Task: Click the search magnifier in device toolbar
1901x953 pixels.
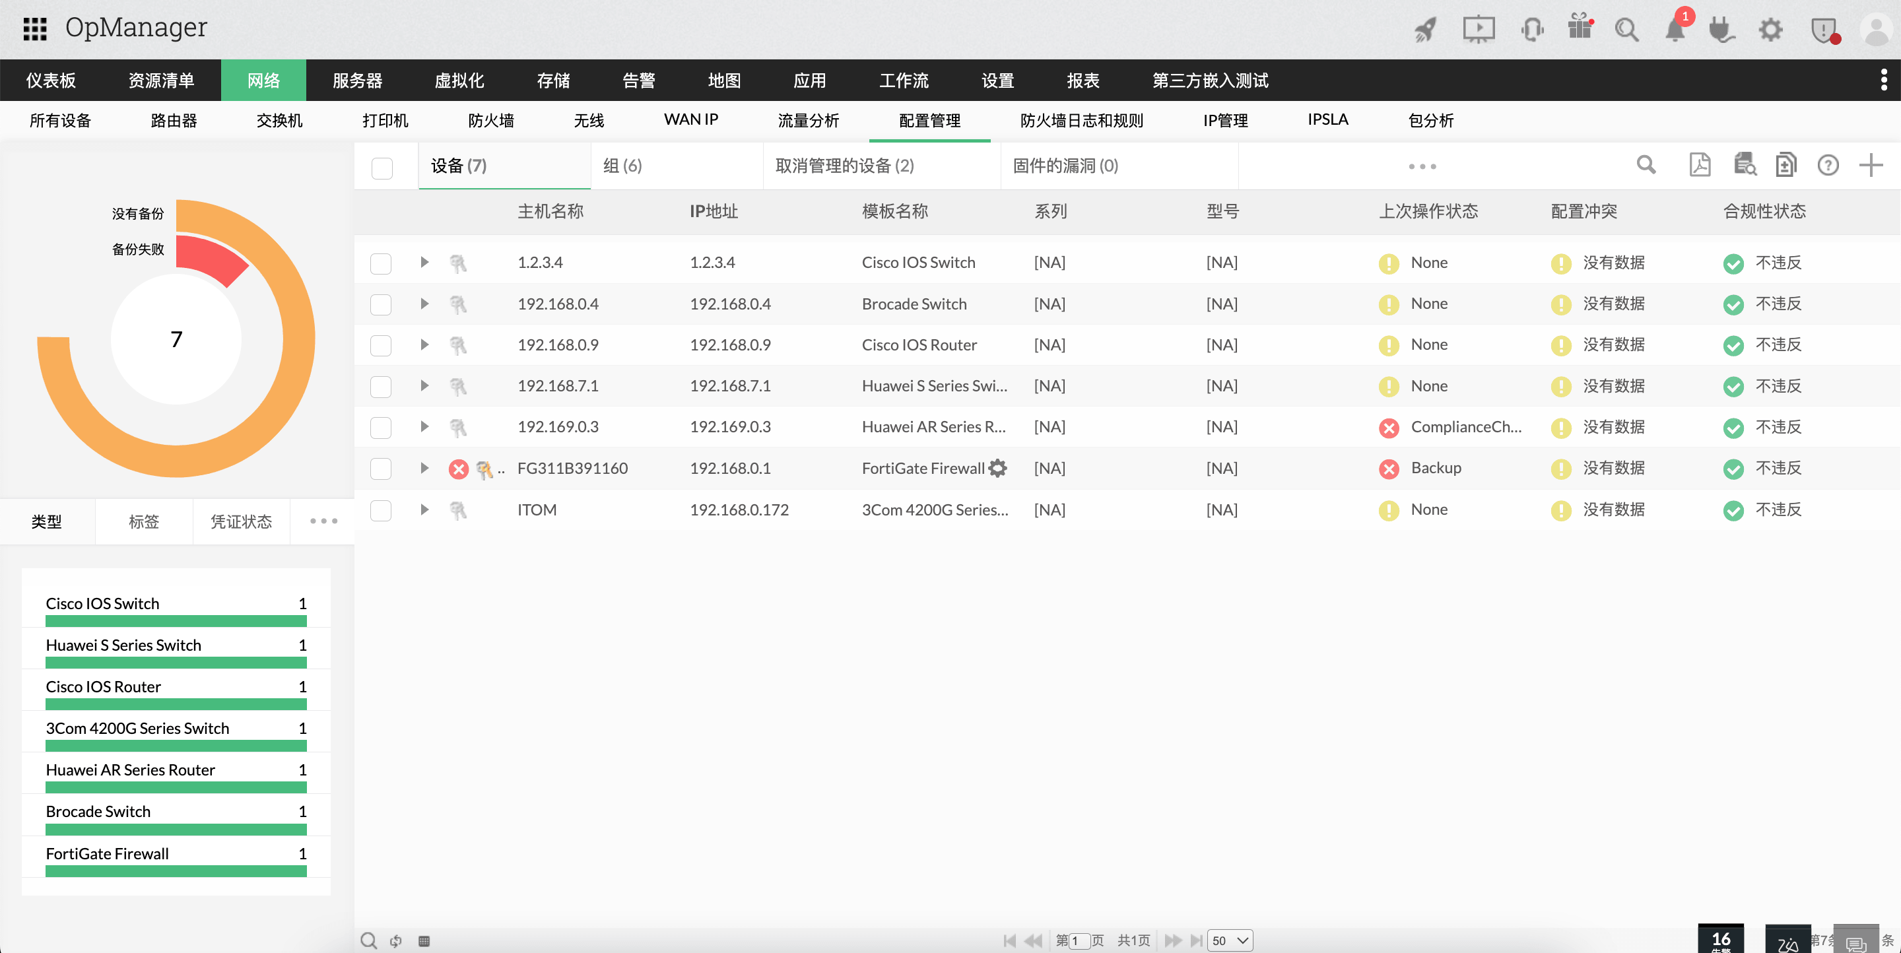Action: click(x=1646, y=165)
